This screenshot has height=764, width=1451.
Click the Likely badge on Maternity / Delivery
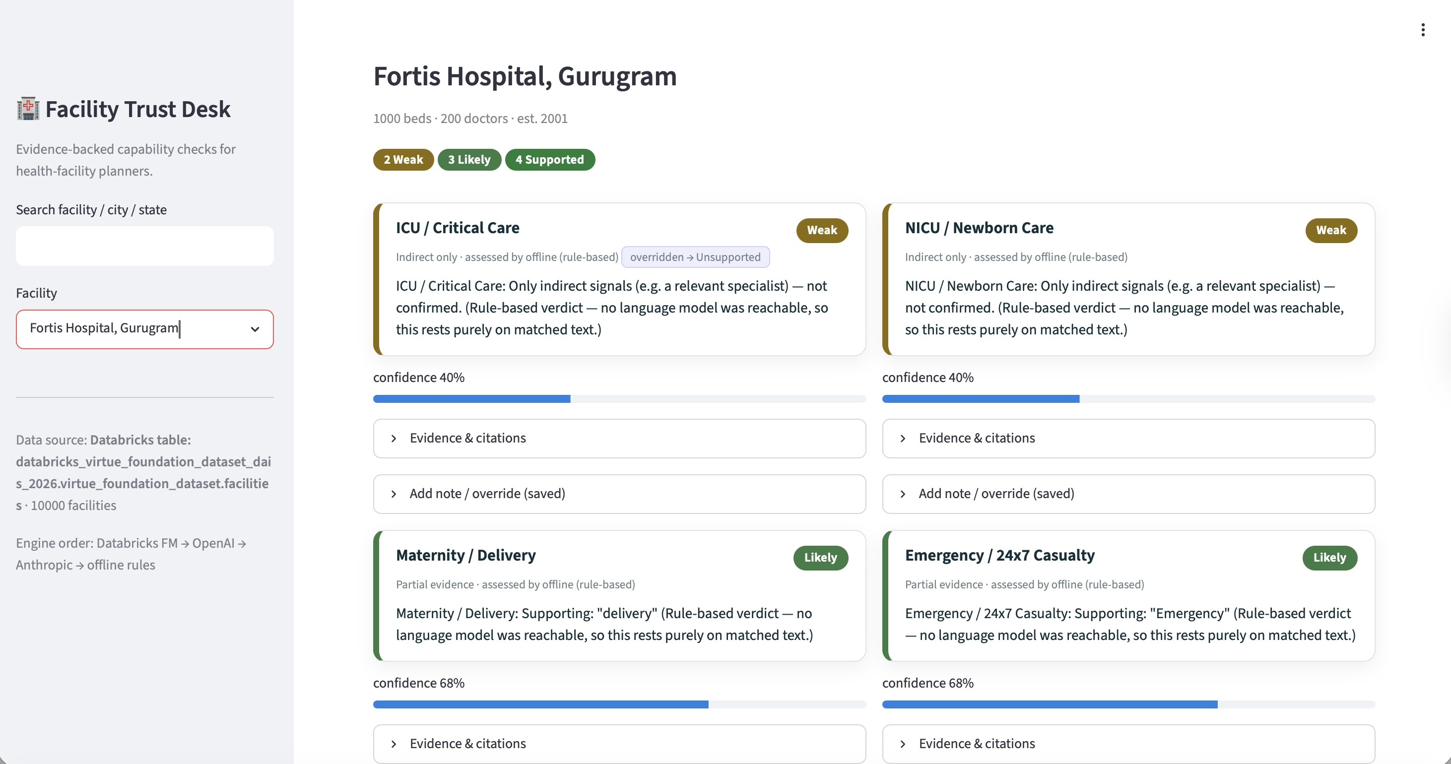(821, 558)
